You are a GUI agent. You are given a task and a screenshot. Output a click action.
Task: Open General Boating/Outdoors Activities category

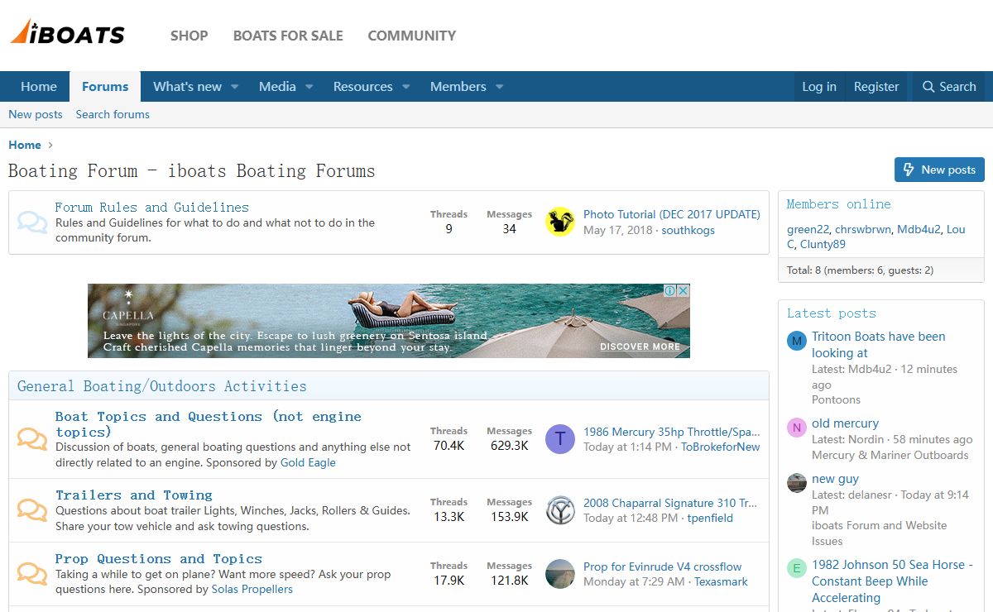[x=162, y=386]
